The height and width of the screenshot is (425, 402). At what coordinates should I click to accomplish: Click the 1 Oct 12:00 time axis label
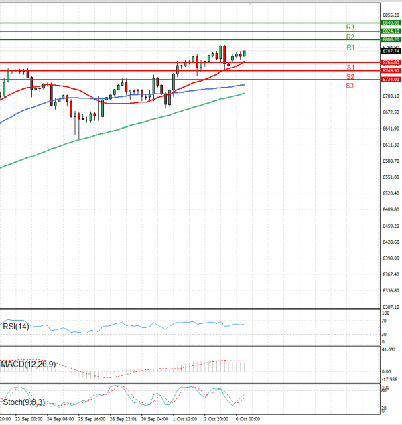[184, 418]
